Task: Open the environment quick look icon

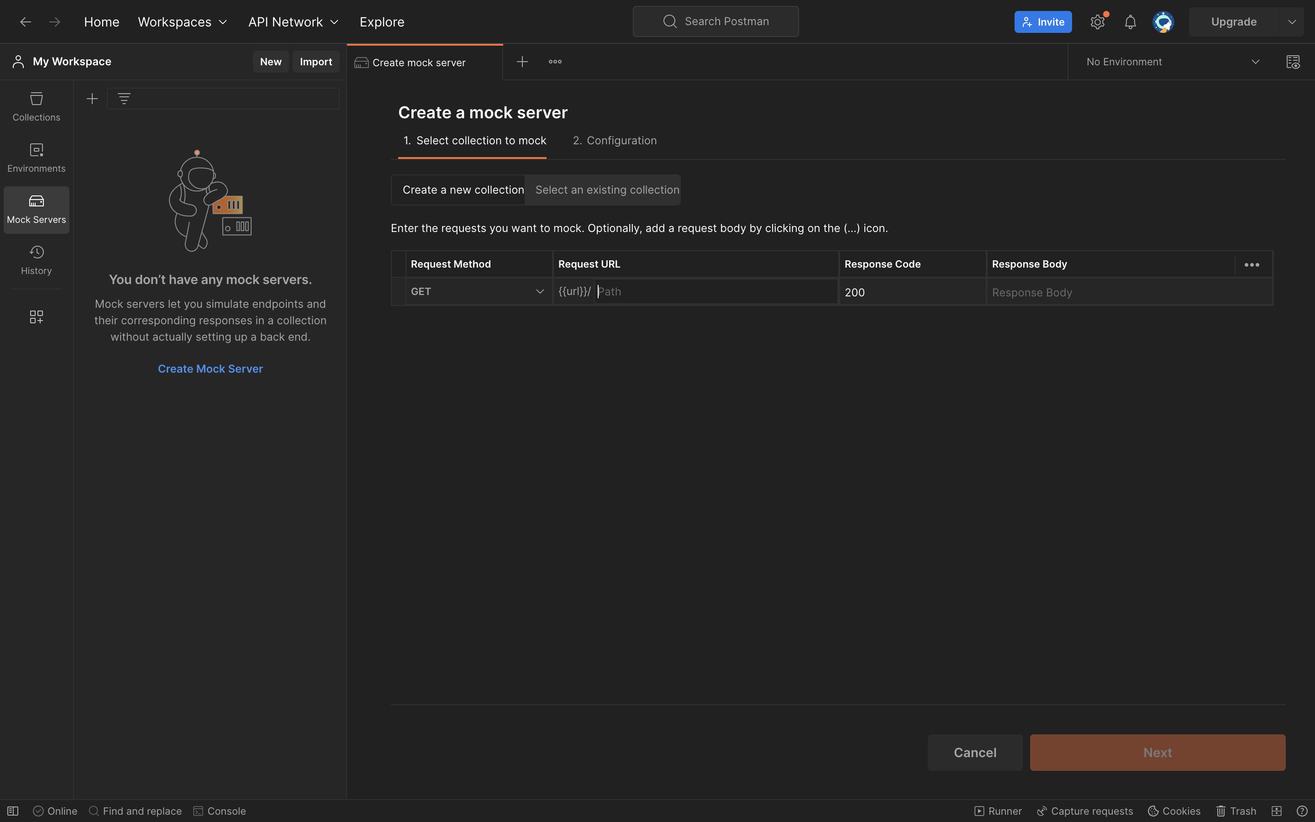Action: [x=1293, y=62]
